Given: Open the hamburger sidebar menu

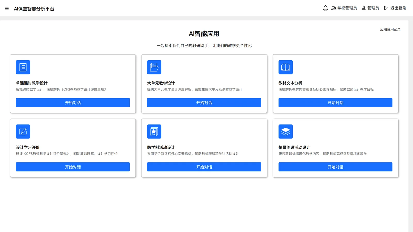Looking at the screenshot, I should pos(7,9).
